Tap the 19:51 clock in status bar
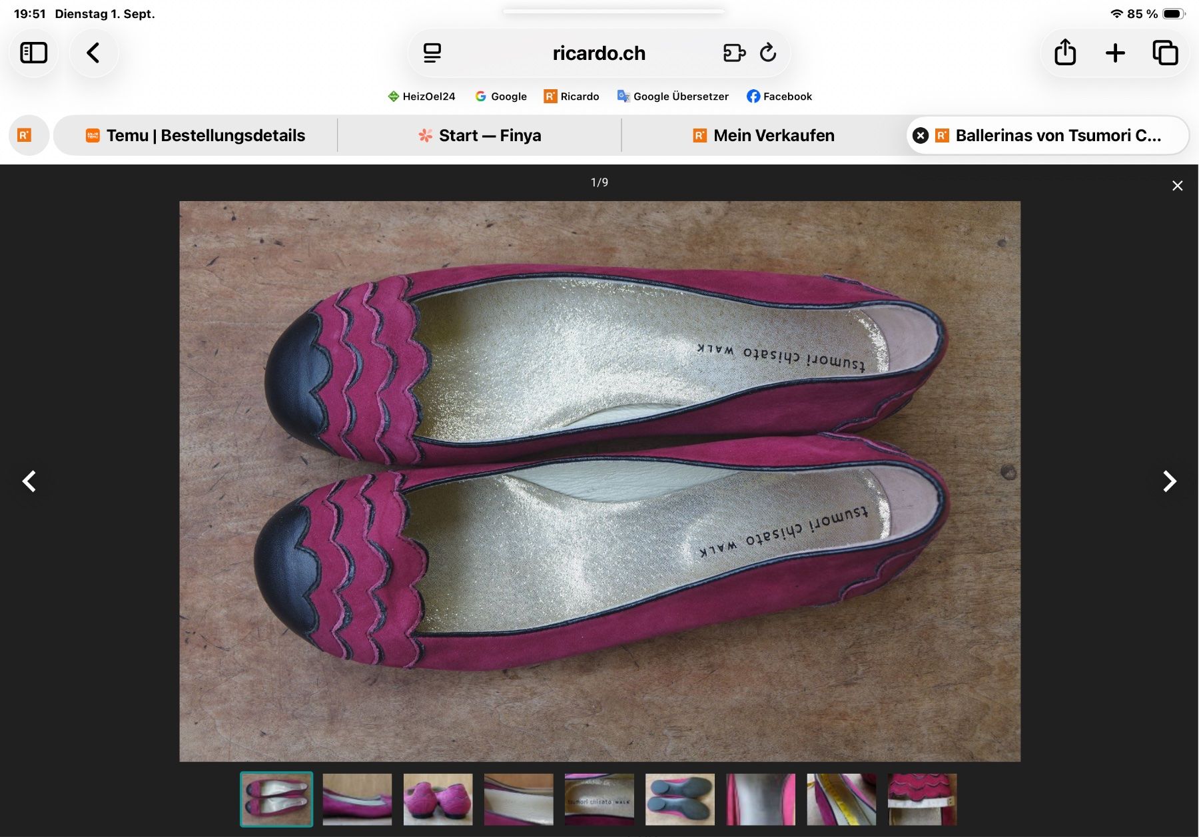The image size is (1199, 837). pos(30,14)
